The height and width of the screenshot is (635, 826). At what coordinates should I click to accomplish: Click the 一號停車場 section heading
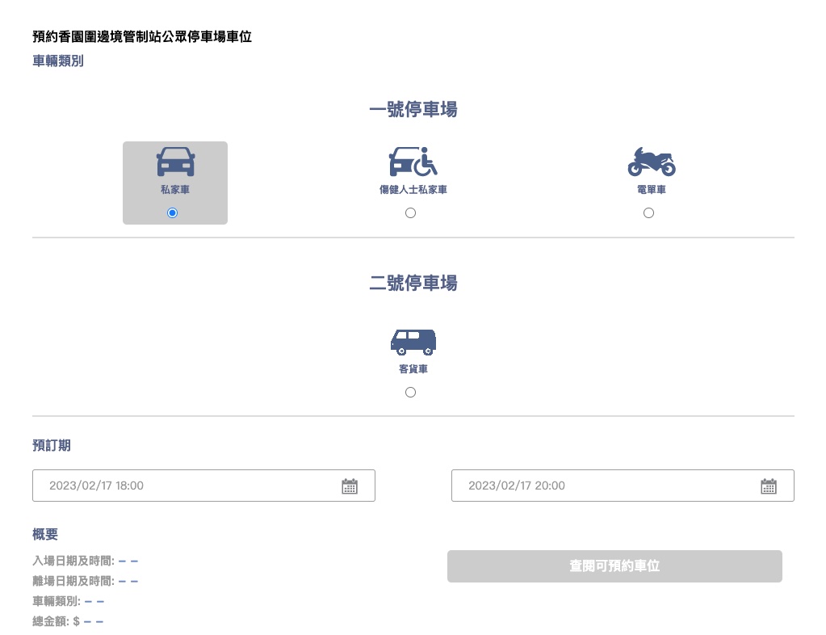click(x=413, y=110)
